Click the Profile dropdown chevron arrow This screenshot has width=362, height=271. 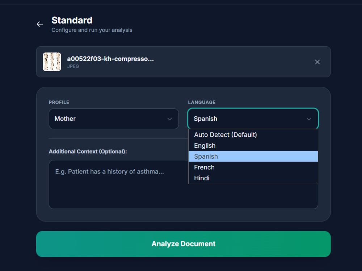[x=170, y=119]
